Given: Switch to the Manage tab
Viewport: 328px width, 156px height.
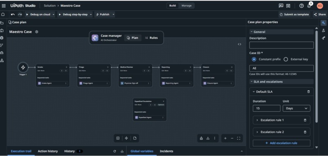Looking at the screenshot, I should coord(186,6).
